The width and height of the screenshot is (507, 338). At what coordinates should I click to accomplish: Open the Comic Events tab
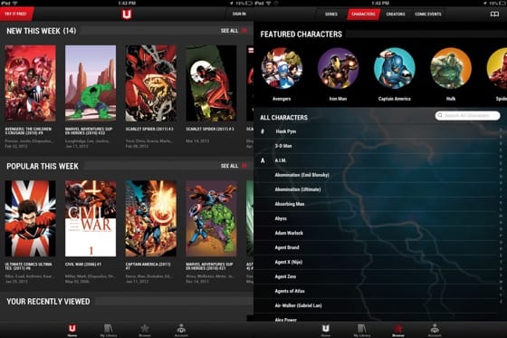tap(428, 14)
